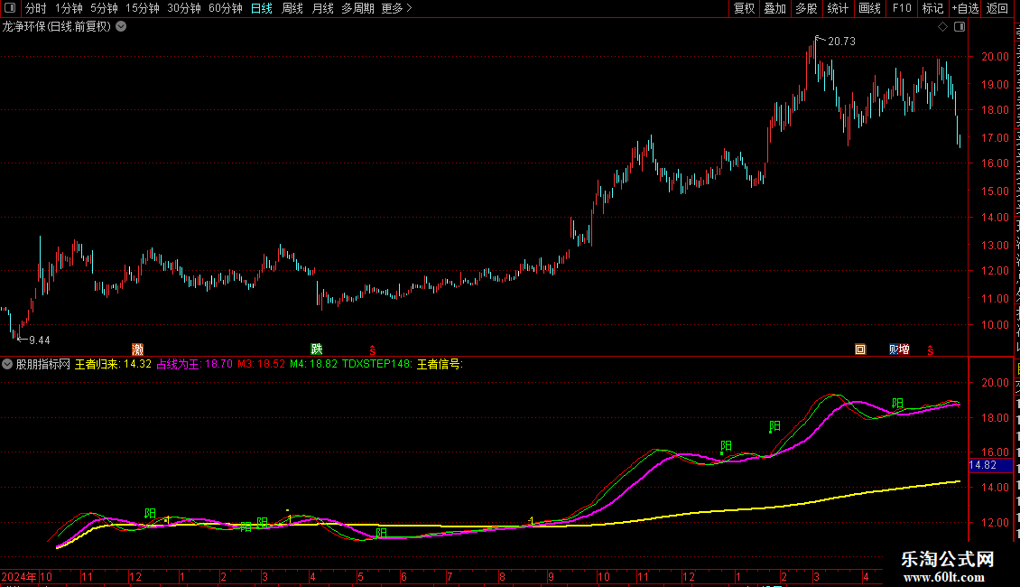This screenshot has width=1020, height=587.
Task: Click the TDXSTEP148 label
Action: click(377, 364)
